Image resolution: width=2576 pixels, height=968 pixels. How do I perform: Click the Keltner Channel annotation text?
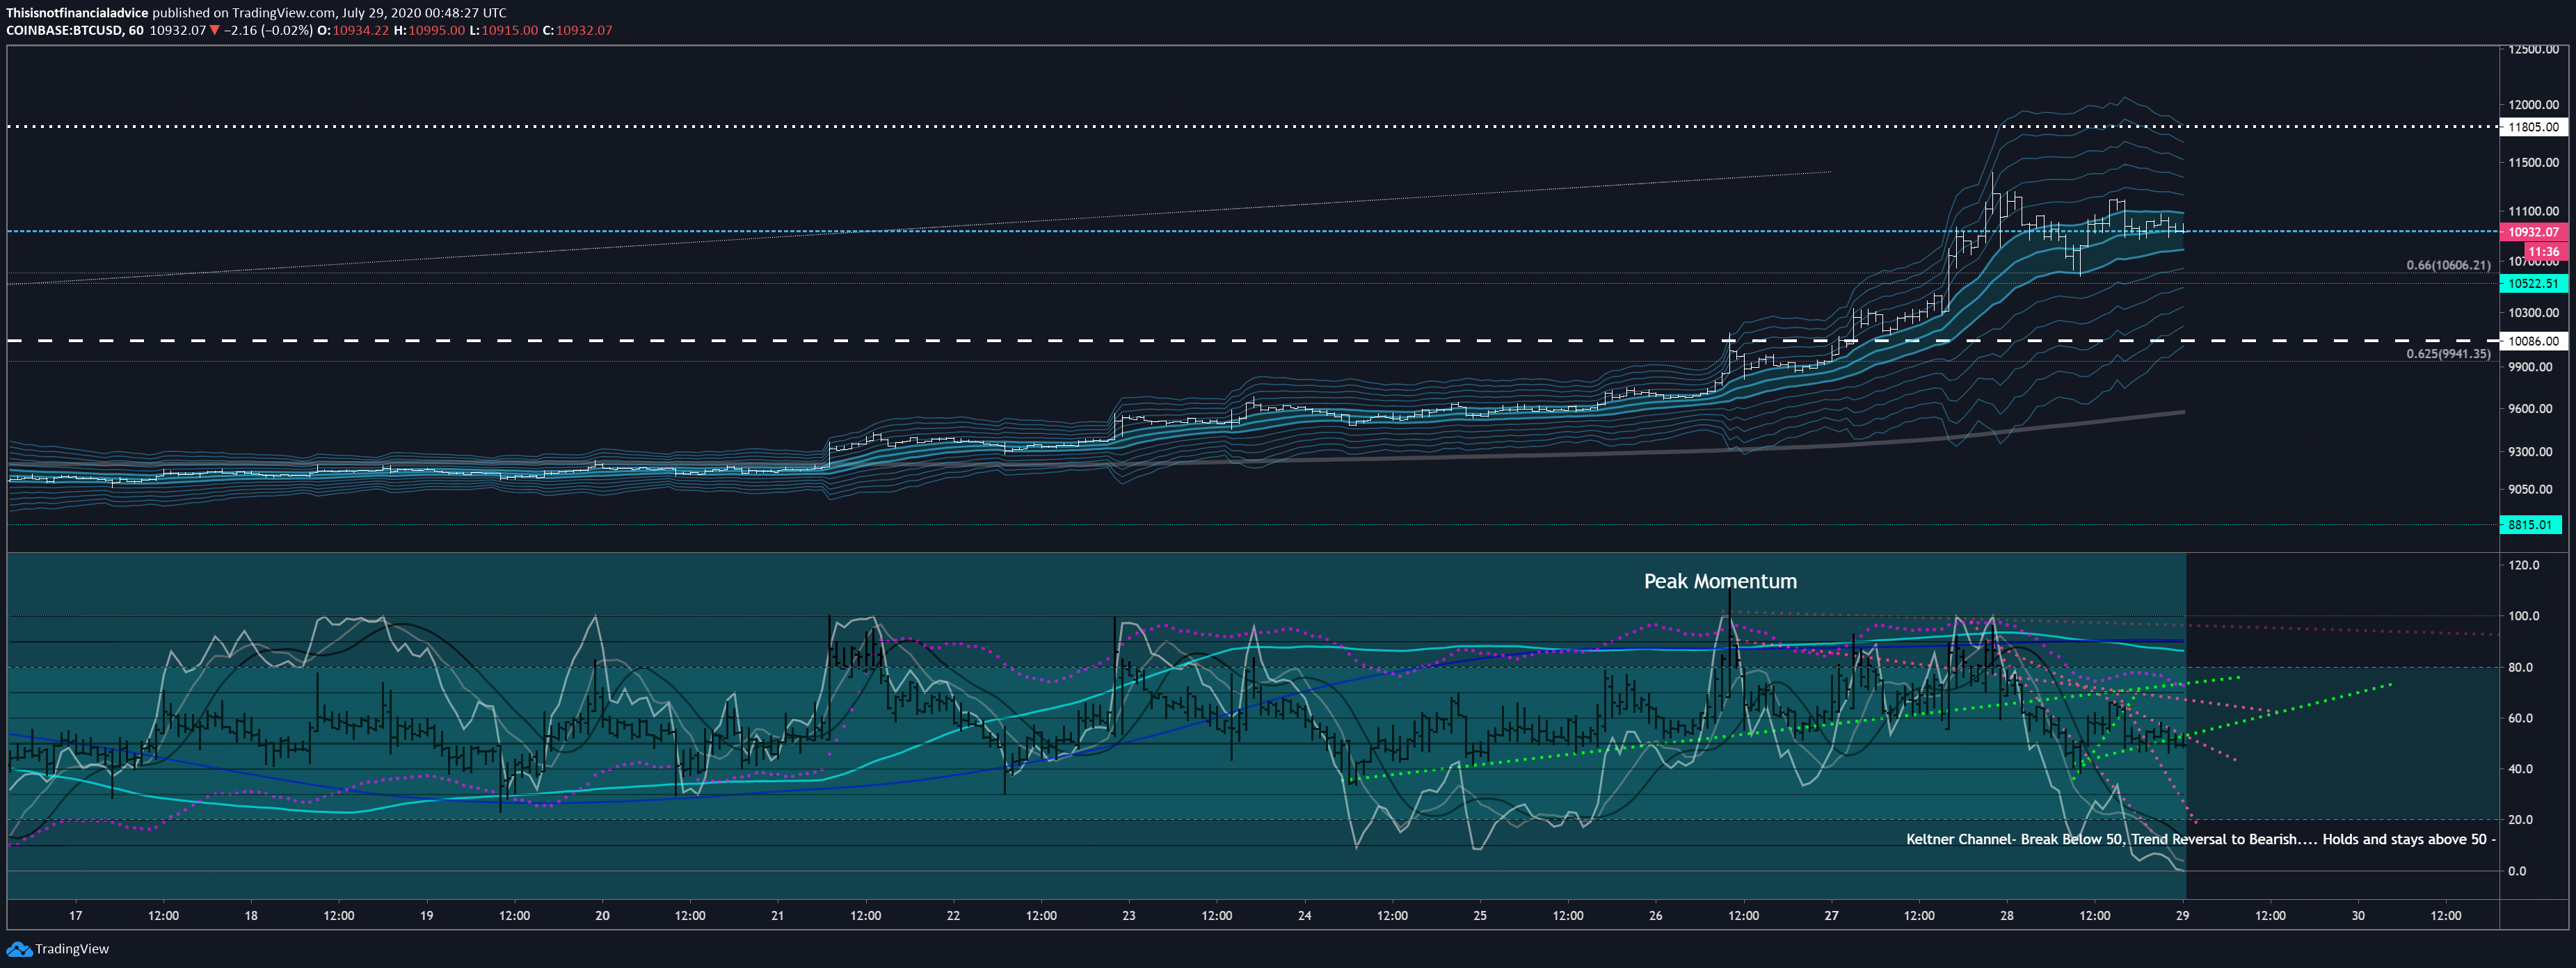pos(2201,839)
